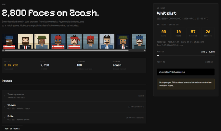Viewport: 221px width, 131px height.
Task: Click the 2,700 left value
Action: (x=45, y=65)
